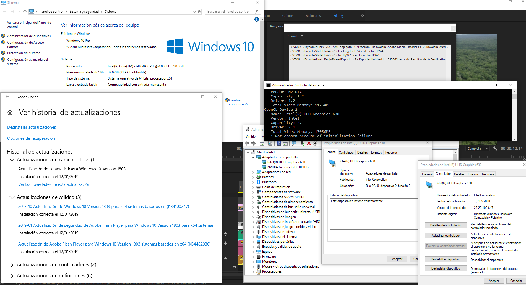The image size is (526, 285).
Task: Open Administrador de dispositivos link in Sistema
Action: [x=29, y=36]
